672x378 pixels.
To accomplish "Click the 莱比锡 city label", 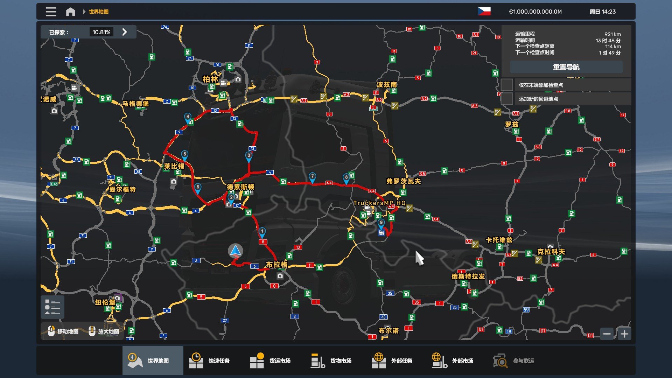I will point(174,166).
